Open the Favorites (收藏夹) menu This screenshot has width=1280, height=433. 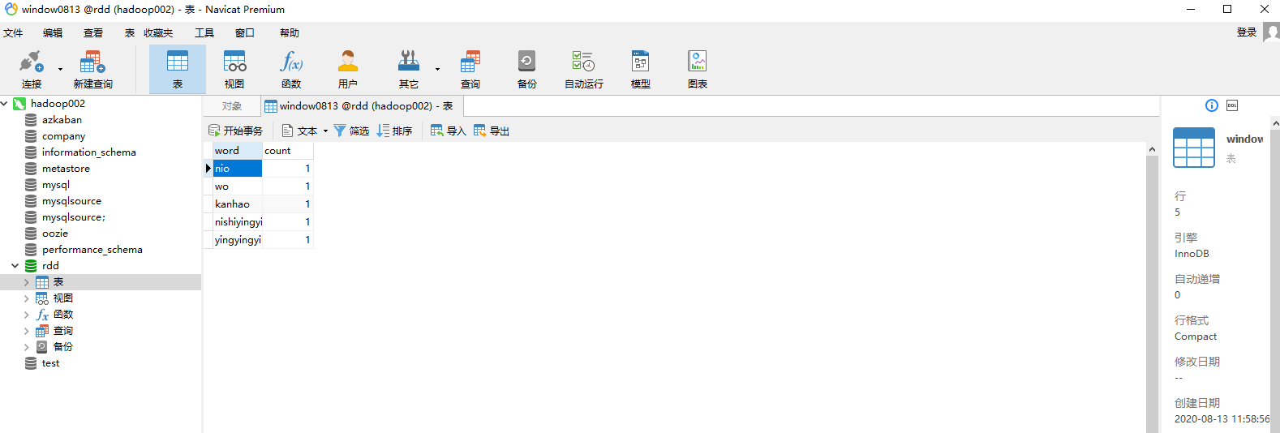158,33
